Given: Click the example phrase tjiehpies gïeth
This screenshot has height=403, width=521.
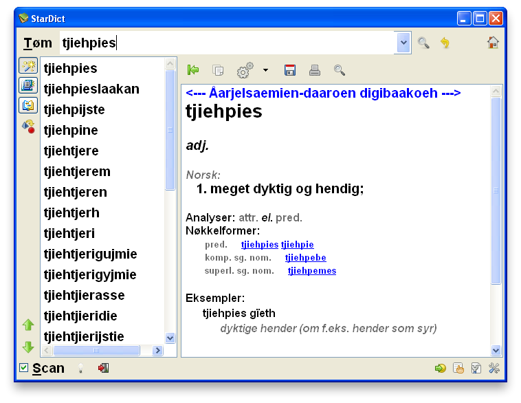Looking at the screenshot, I should point(239,313).
